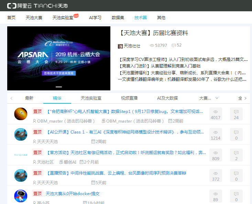
Task: Click 2周前 date on 合肥高新杯 post
Action: click(176, 121)
